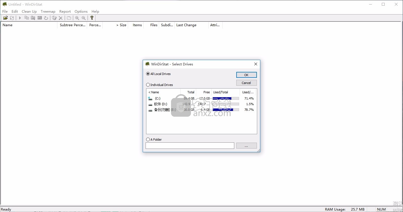
Task: Click the permanent Delete X icon
Action: [x=60, y=18]
